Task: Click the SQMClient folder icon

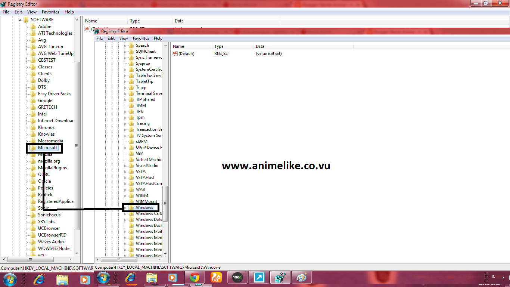Action: tap(131, 51)
